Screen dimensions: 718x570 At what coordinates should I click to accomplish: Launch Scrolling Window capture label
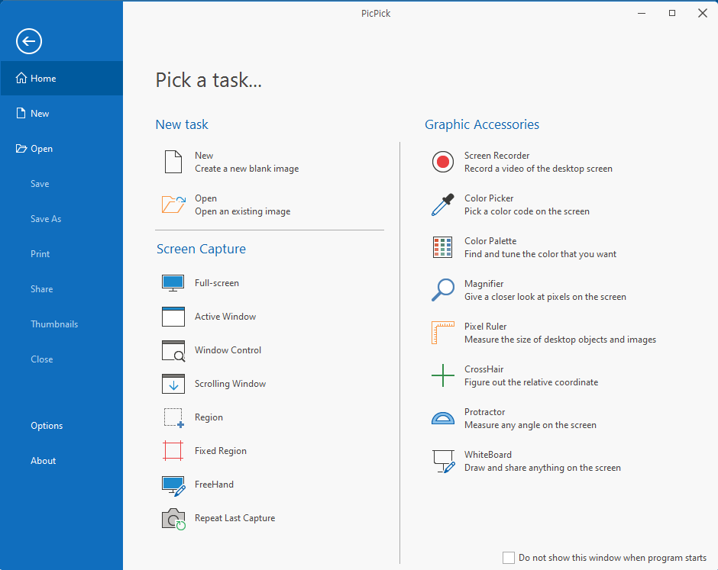230,383
